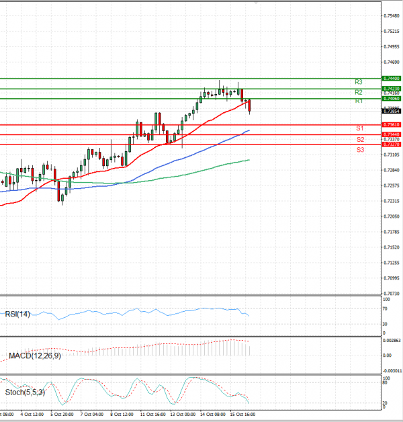Click the S1 support label

click(360, 128)
